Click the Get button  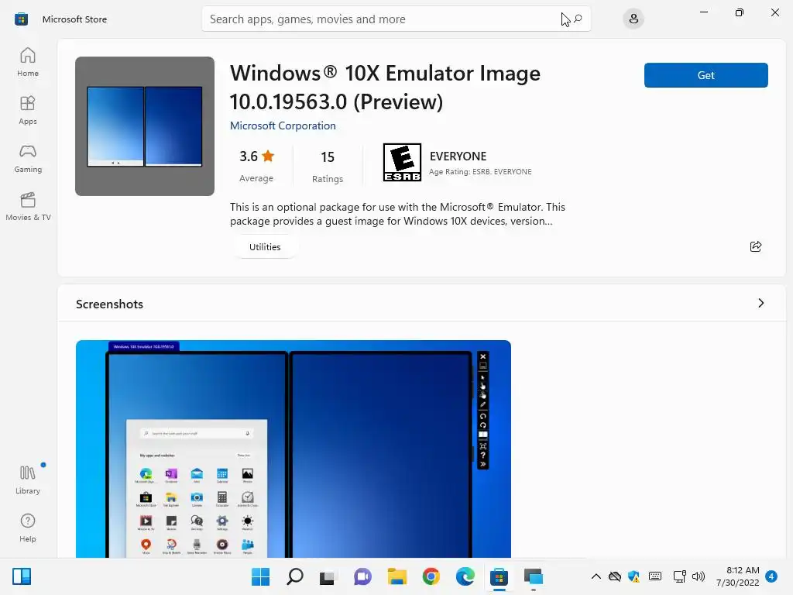click(706, 75)
